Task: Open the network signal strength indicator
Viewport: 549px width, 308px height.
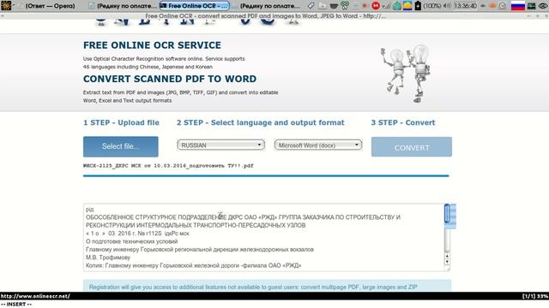Action: (x=386, y=6)
